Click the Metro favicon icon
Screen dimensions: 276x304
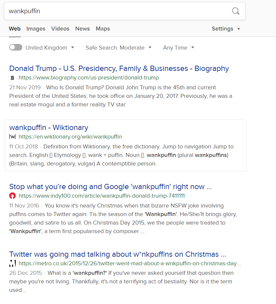(x=12, y=263)
